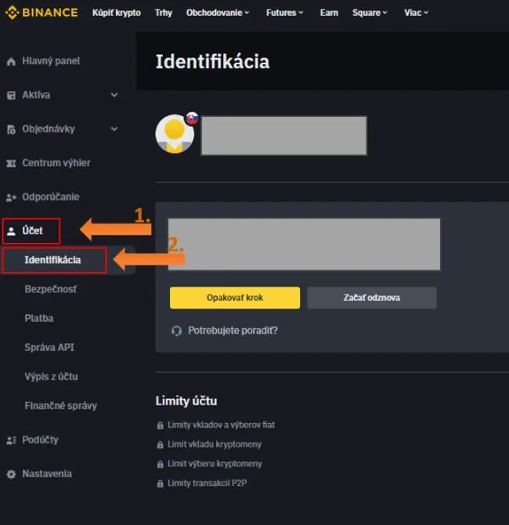Click the user profile avatar

[x=175, y=134]
